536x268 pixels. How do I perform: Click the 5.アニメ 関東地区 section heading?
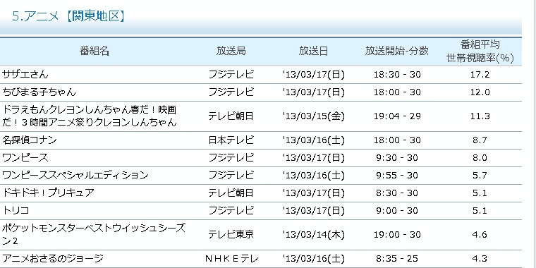[x=68, y=16]
